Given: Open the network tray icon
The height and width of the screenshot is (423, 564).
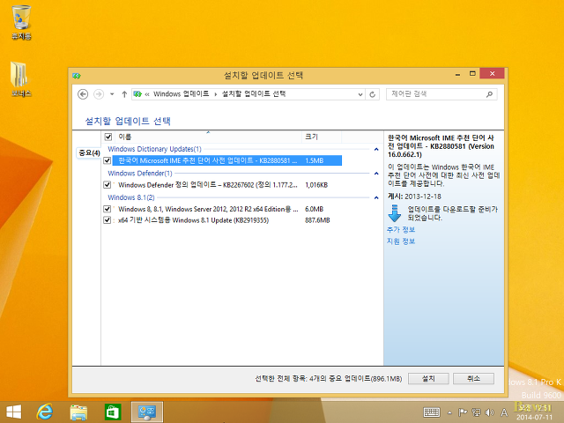Looking at the screenshot, I should point(476,412).
